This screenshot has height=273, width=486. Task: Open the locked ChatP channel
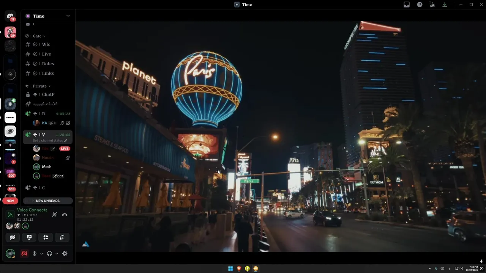(47, 94)
